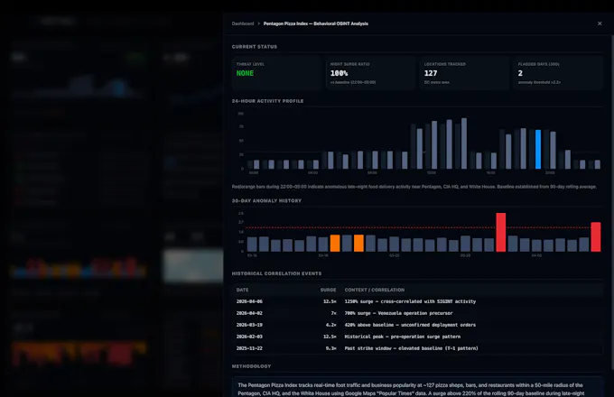Click the HISTORICAL CORRELATION EVENTS heading
The height and width of the screenshot is (397, 614).
[276, 273]
